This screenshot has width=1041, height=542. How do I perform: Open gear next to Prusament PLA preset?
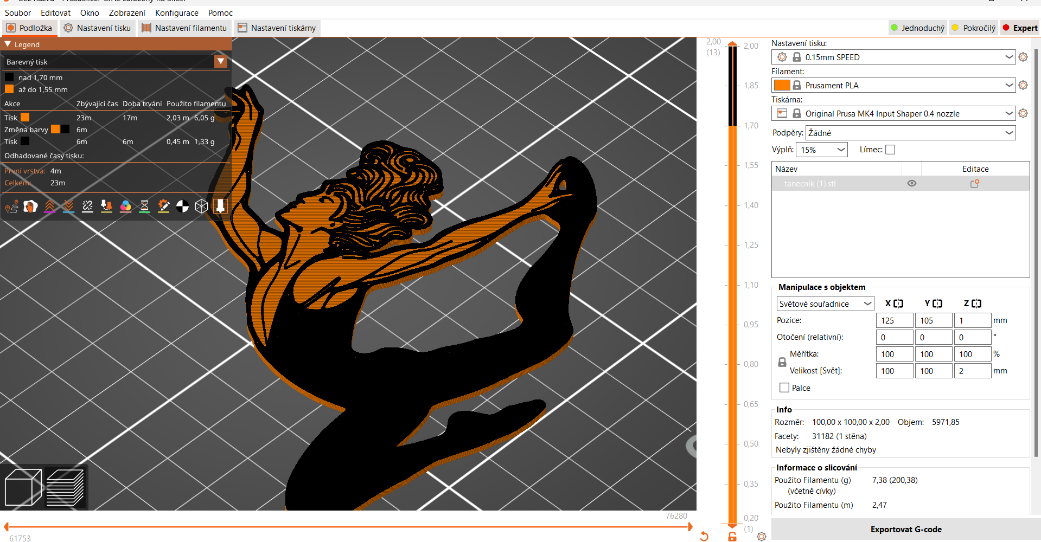[1023, 85]
